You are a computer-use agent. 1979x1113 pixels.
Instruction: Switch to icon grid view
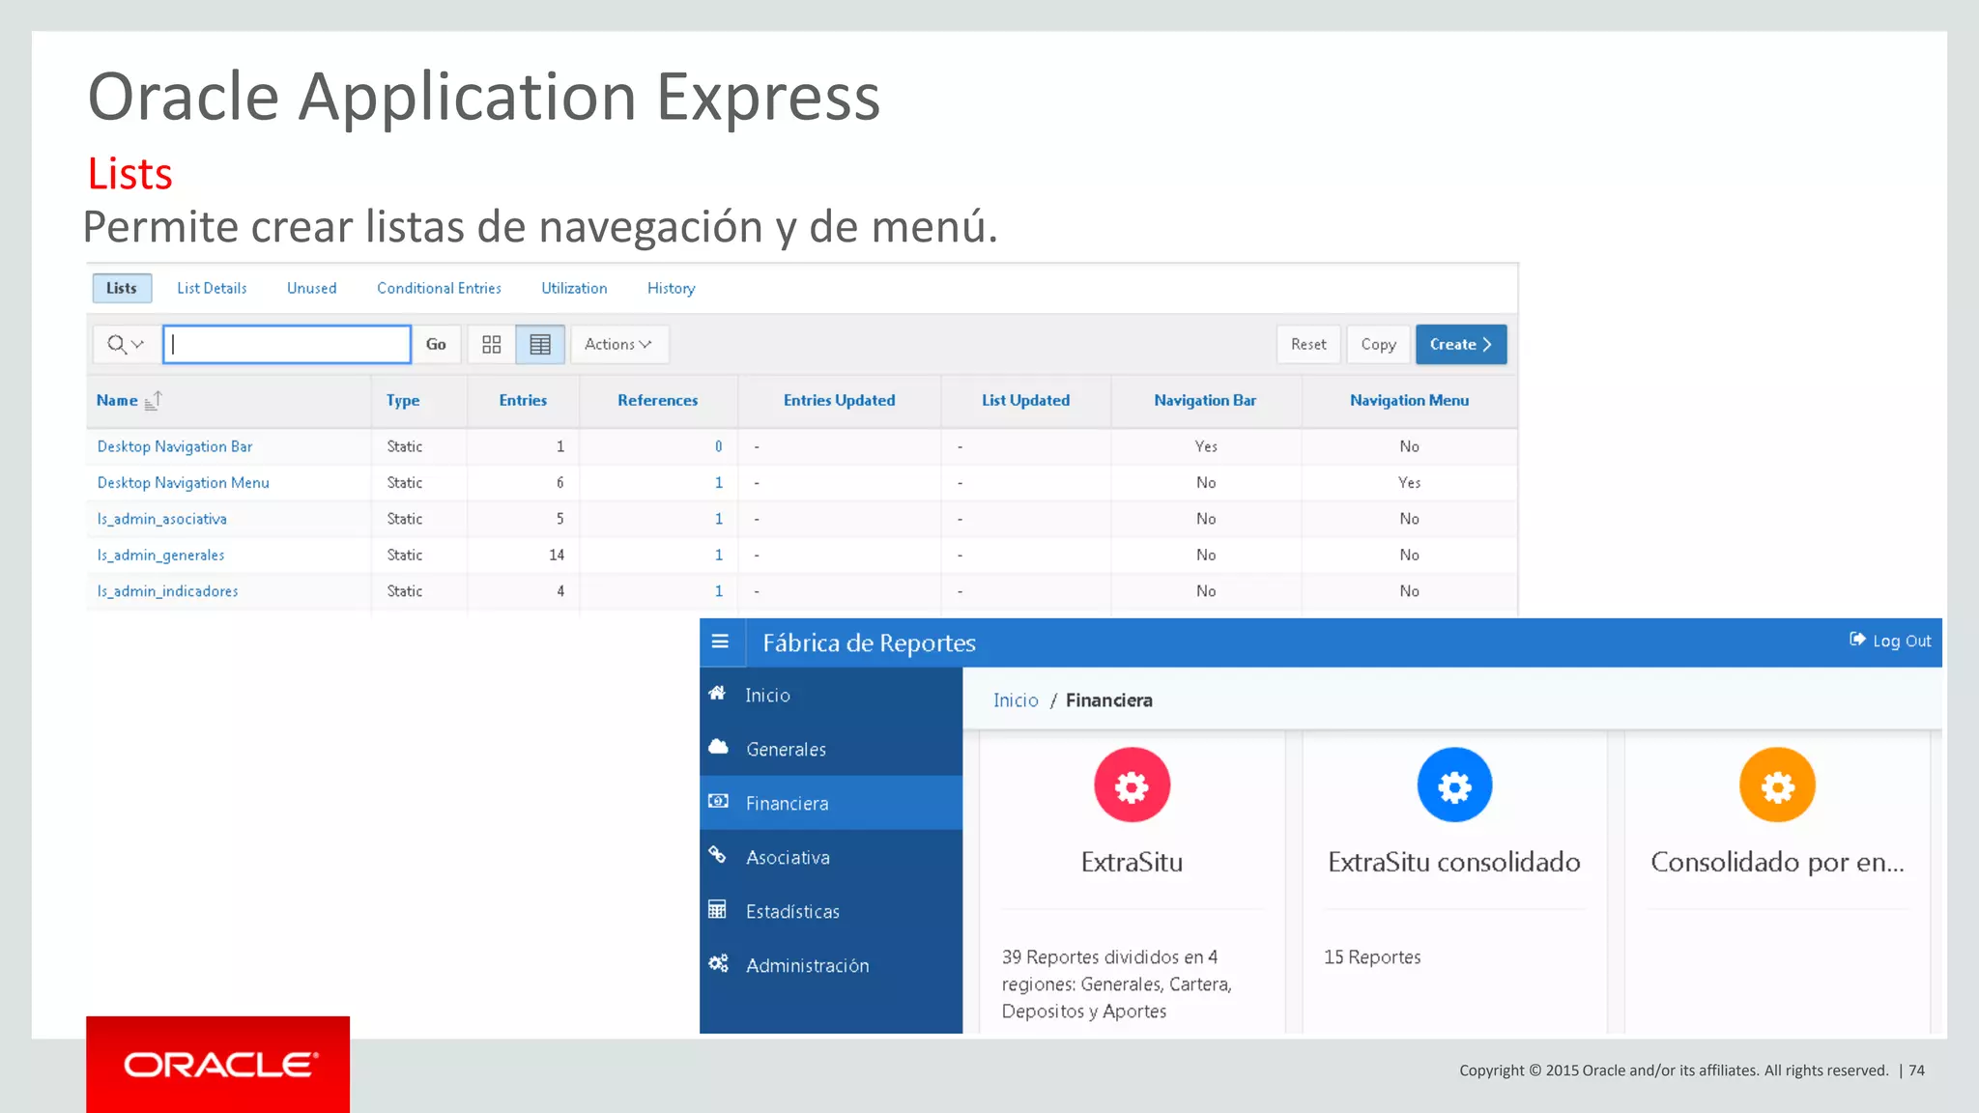[x=492, y=344]
